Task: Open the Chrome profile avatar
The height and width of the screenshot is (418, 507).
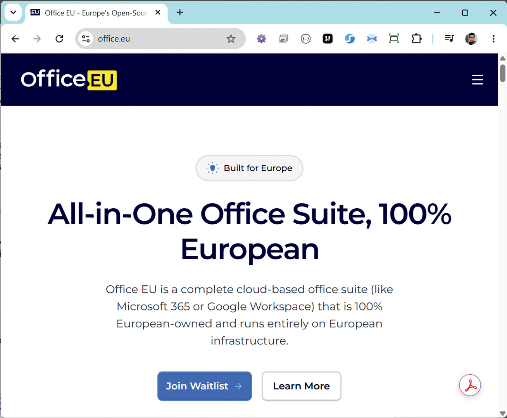Action: tap(471, 39)
